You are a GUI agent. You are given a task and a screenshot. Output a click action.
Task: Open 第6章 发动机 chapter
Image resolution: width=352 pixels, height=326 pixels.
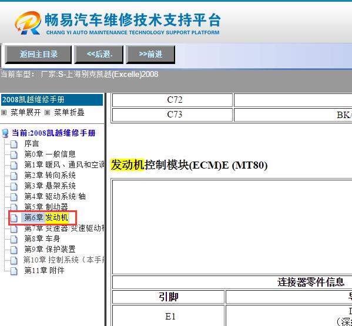point(46,217)
